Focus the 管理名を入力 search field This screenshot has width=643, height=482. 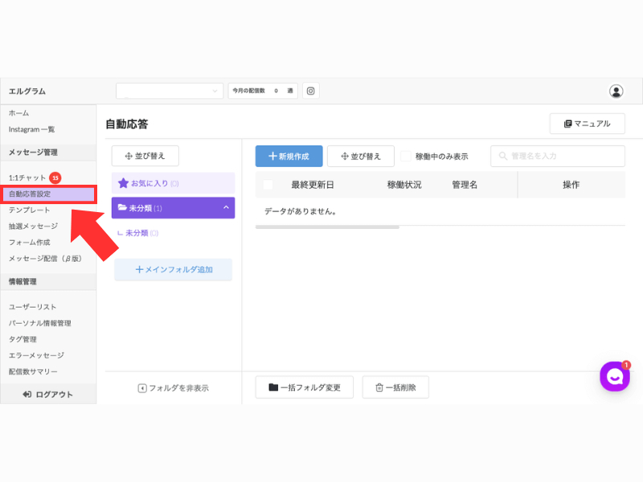(558, 156)
